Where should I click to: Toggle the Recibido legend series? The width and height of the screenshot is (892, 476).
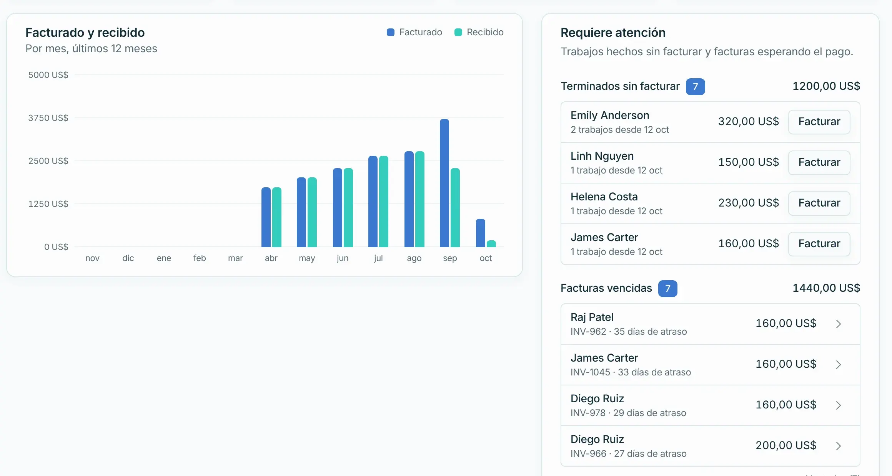tap(479, 32)
